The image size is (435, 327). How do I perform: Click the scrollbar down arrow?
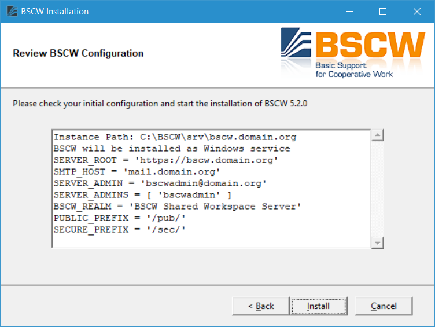tap(377, 243)
